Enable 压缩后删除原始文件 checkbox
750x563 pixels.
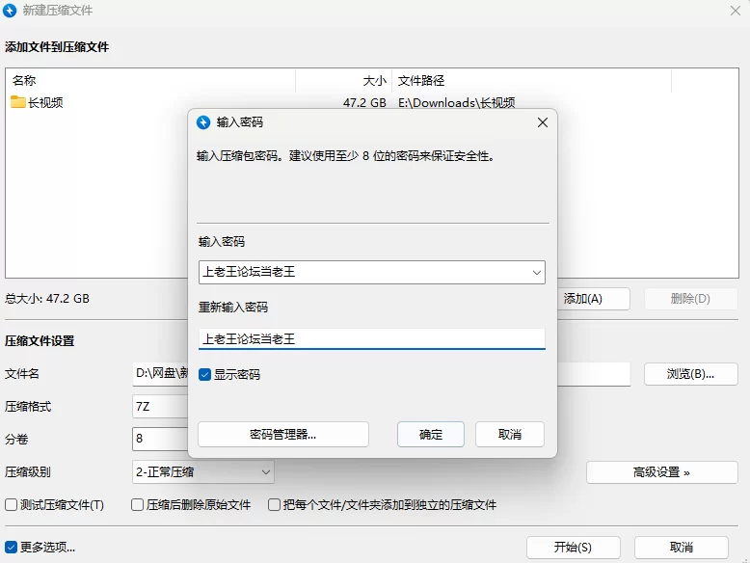[137, 504]
